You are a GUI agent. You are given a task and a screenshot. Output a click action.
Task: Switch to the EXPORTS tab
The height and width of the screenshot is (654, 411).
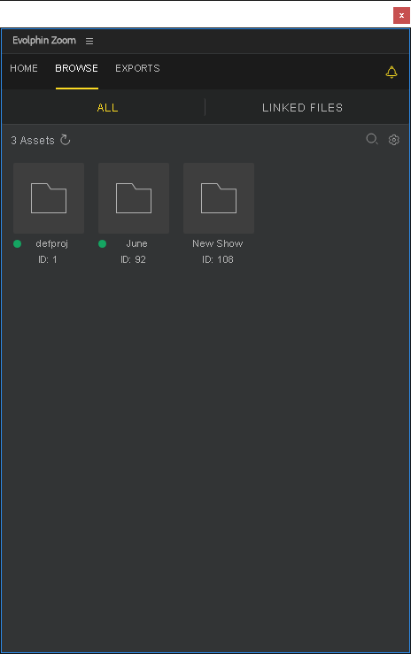tap(137, 68)
